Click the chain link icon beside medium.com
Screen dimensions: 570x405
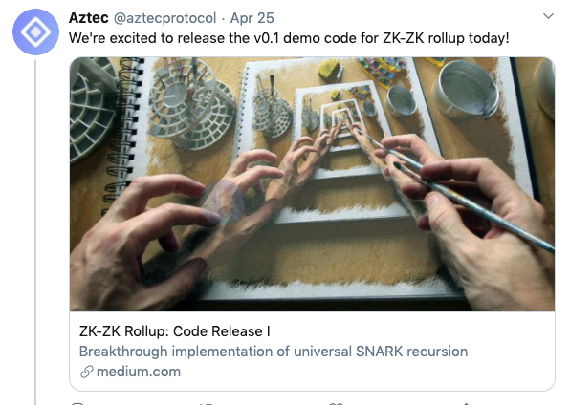coord(86,372)
